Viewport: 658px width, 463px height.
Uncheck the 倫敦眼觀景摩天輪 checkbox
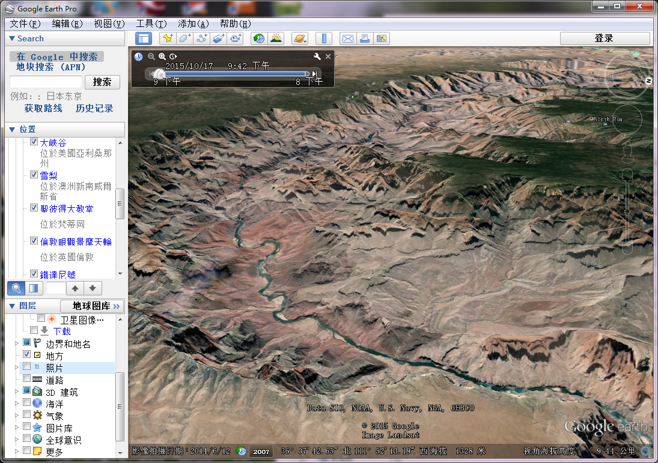(x=34, y=241)
